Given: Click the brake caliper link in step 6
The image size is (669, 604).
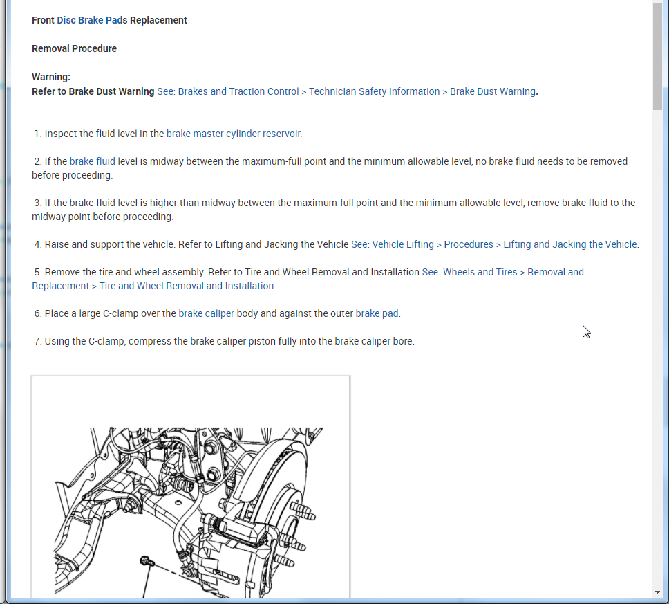Looking at the screenshot, I should [x=206, y=313].
